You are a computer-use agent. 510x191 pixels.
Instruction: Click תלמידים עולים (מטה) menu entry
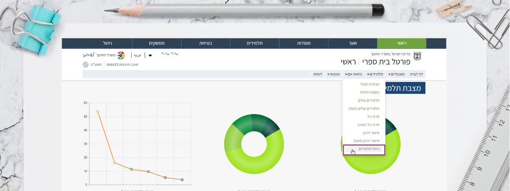point(364,109)
